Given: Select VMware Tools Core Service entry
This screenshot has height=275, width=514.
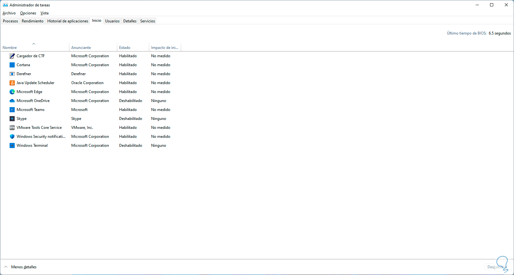Looking at the screenshot, I should tap(39, 128).
